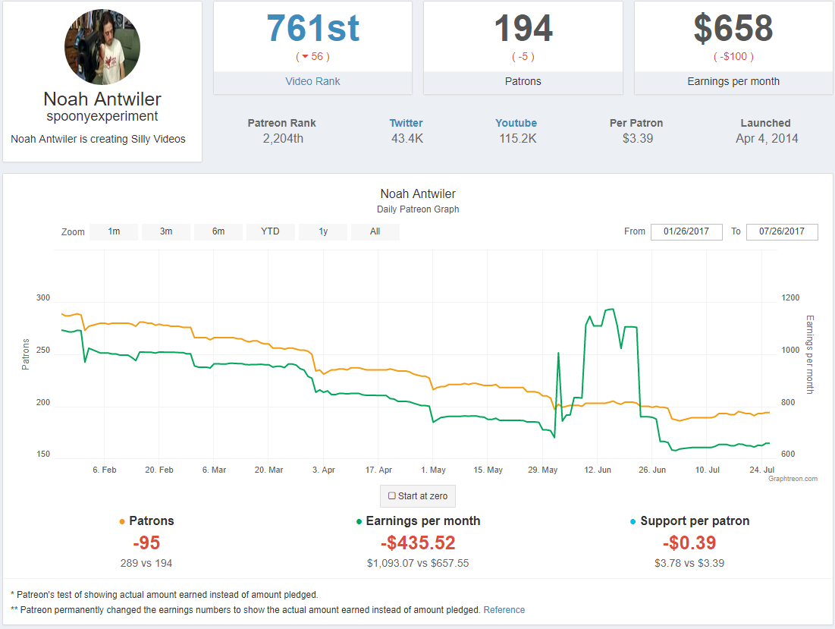The height and width of the screenshot is (629, 835).
Task: Toggle the orange Patrons legend dot
Action: [122, 521]
